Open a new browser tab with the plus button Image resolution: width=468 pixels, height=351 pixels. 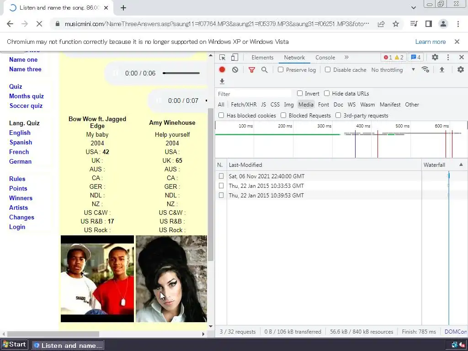click(123, 8)
